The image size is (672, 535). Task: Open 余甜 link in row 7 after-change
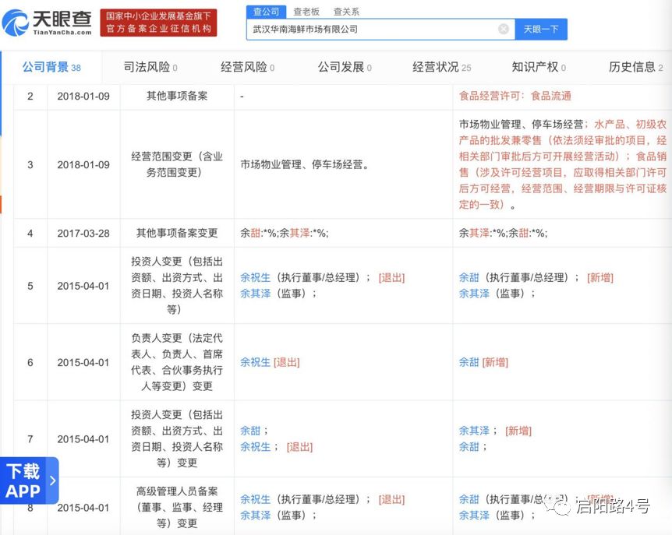469,447
